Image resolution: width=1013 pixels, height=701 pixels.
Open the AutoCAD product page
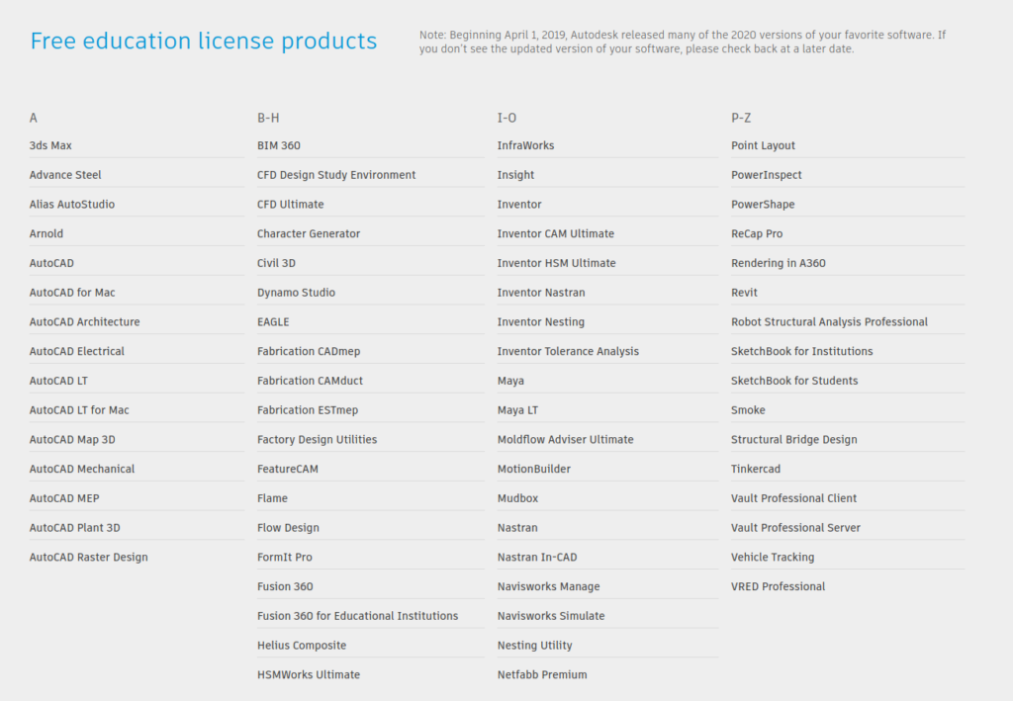coord(51,263)
